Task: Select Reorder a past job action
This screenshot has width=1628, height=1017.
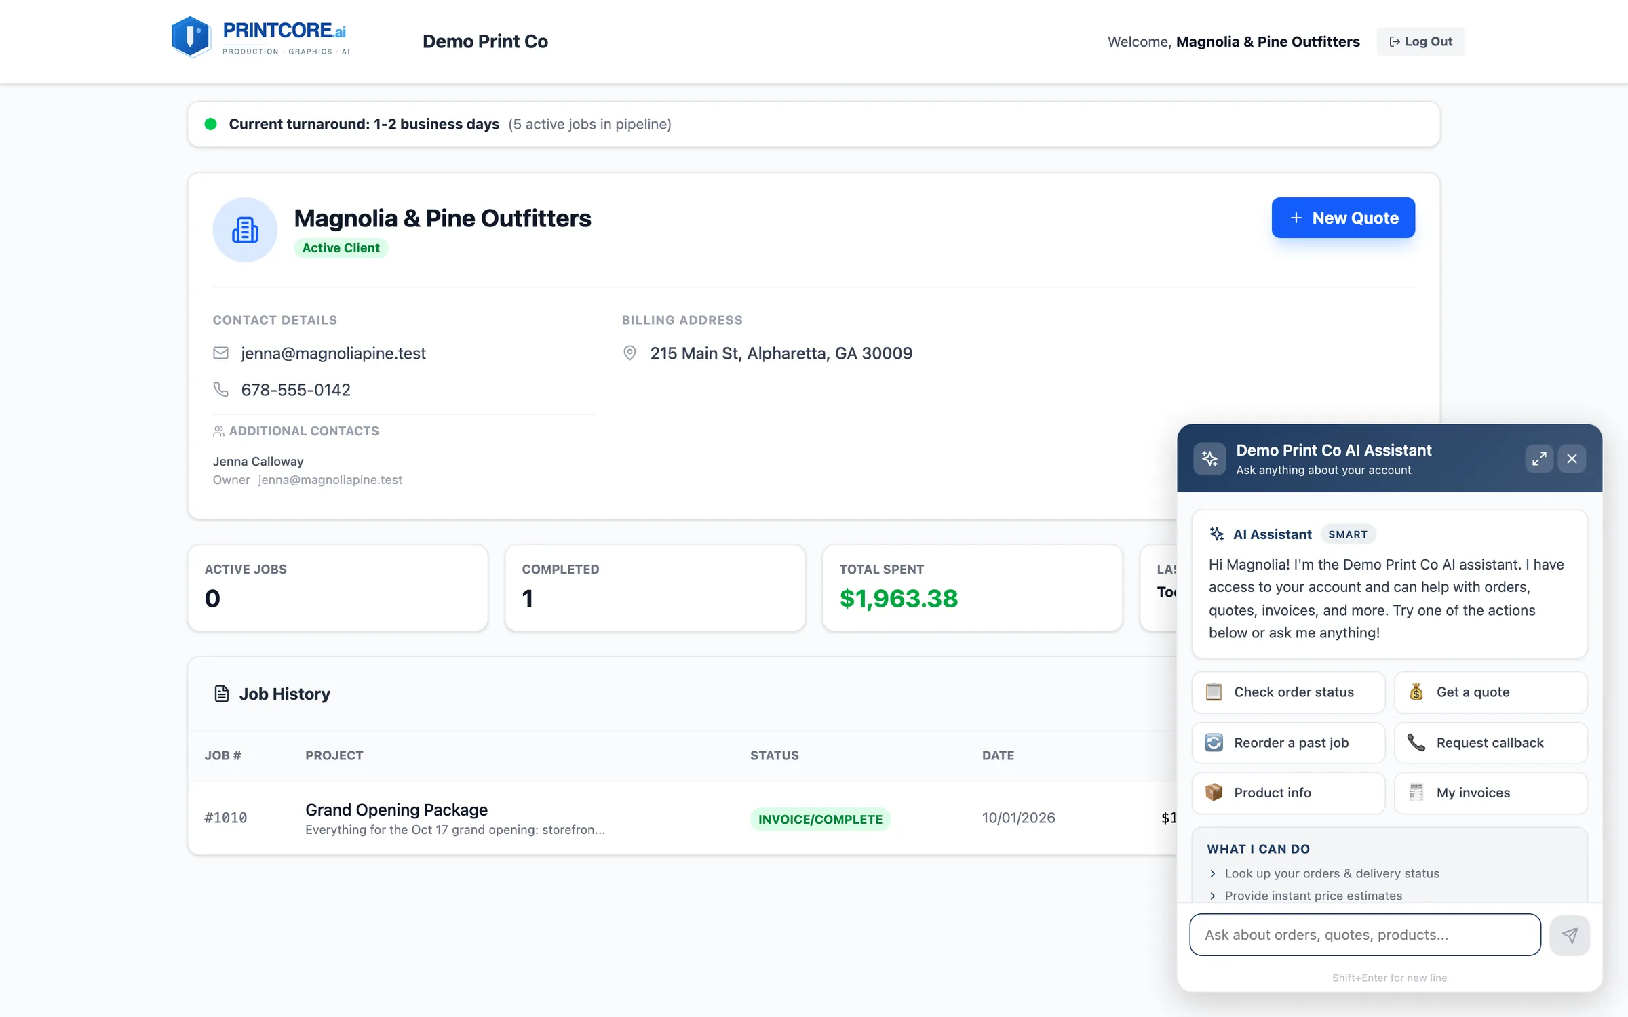Action: 1288,743
